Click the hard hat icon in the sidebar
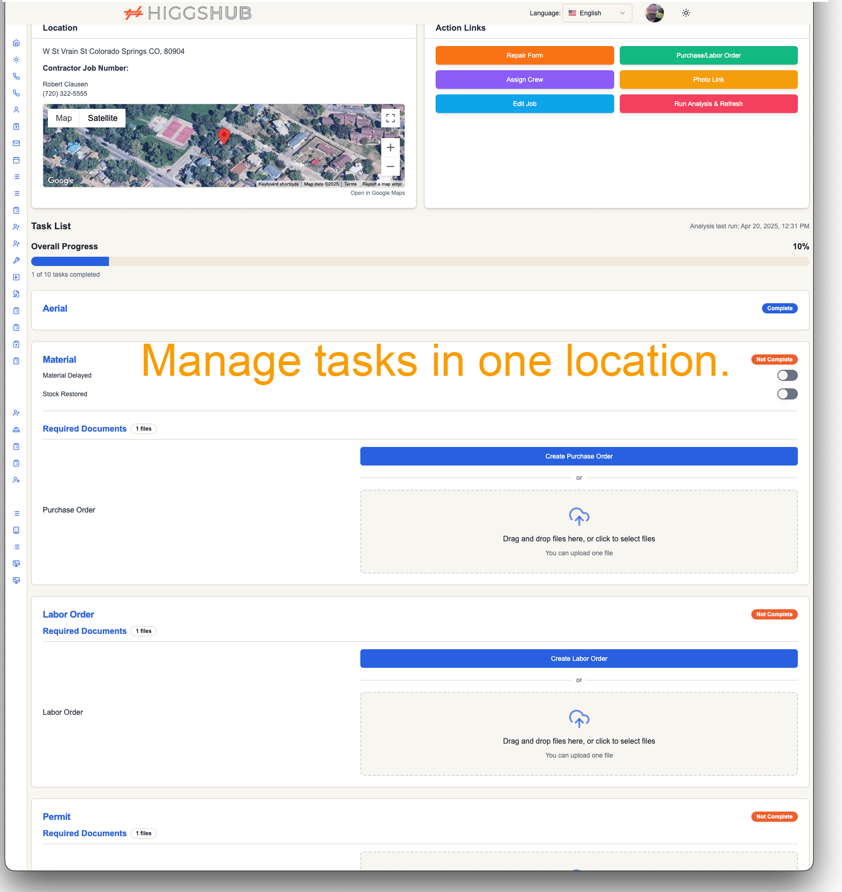This screenshot has height=892, width=842. (x=16, y=429)
